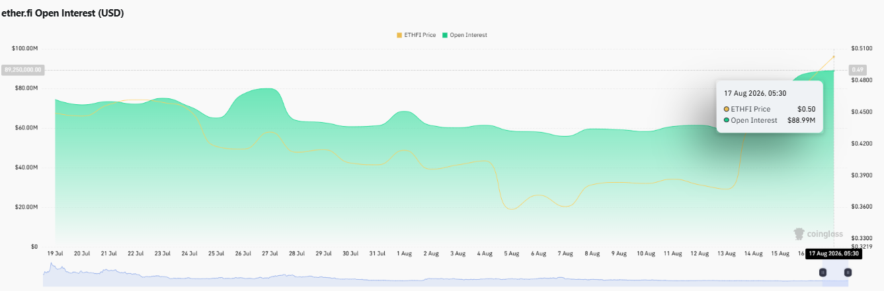Click the $0.4200 label on right axis
This screenshot has height=291, width=884.
click(x=862, y=143)
